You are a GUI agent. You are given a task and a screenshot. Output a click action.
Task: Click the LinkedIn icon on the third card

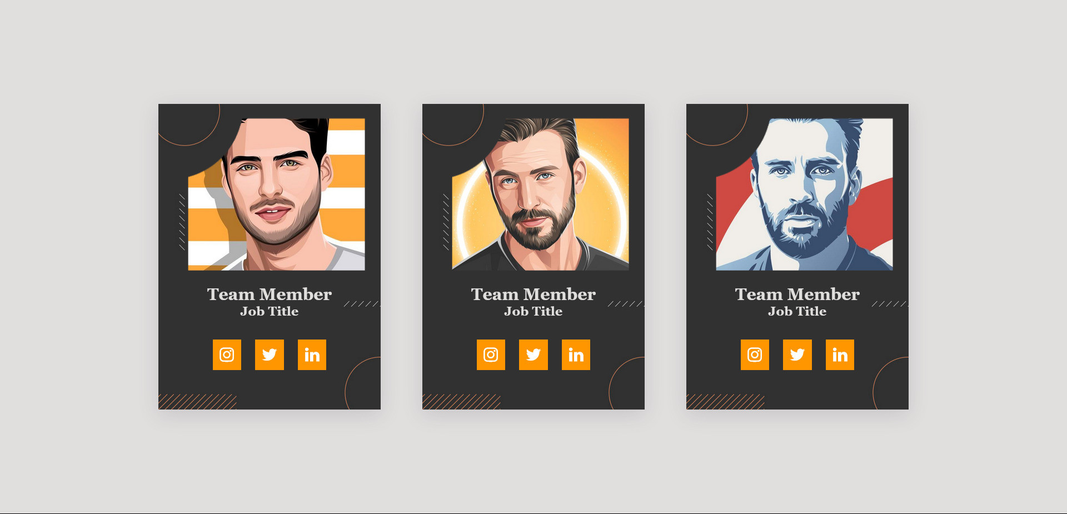840,355
